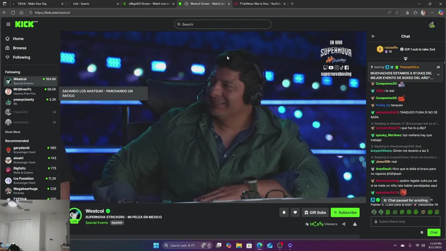The image size is (446, 251).
Task: Open Edge settings three-dot menu
Action: tap(432, 13)
